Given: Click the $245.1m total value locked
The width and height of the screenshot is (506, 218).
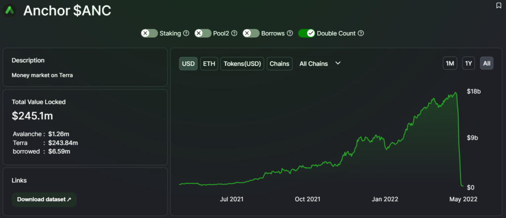Looking at the screenshot, I should coord(32,116).
